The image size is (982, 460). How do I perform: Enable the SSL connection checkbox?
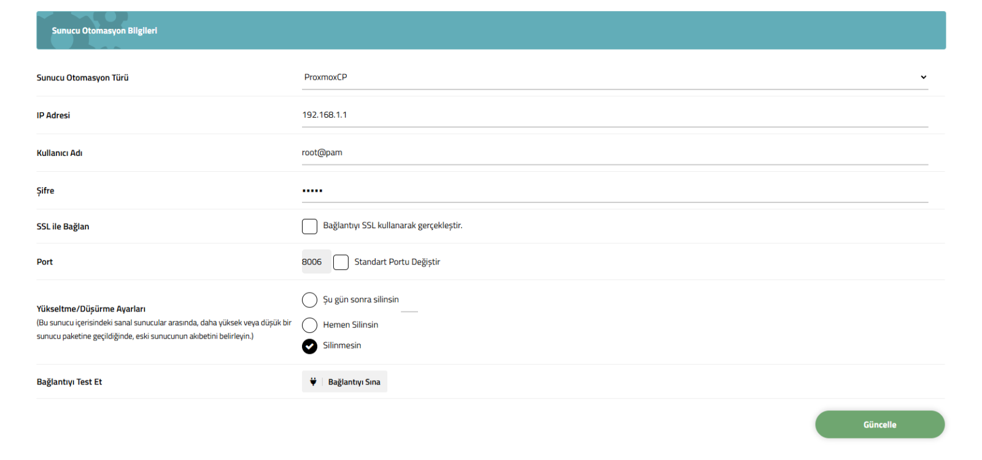pyautogui.click(x=309, y=226)
